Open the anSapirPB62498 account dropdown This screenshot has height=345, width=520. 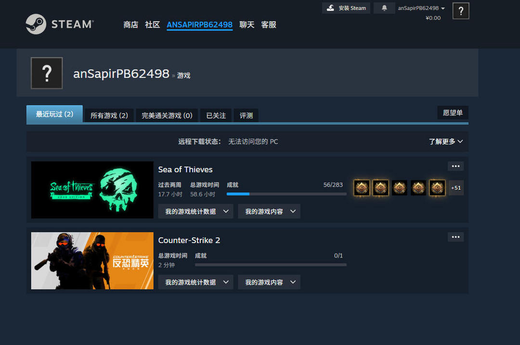click(x=421, y=8)
